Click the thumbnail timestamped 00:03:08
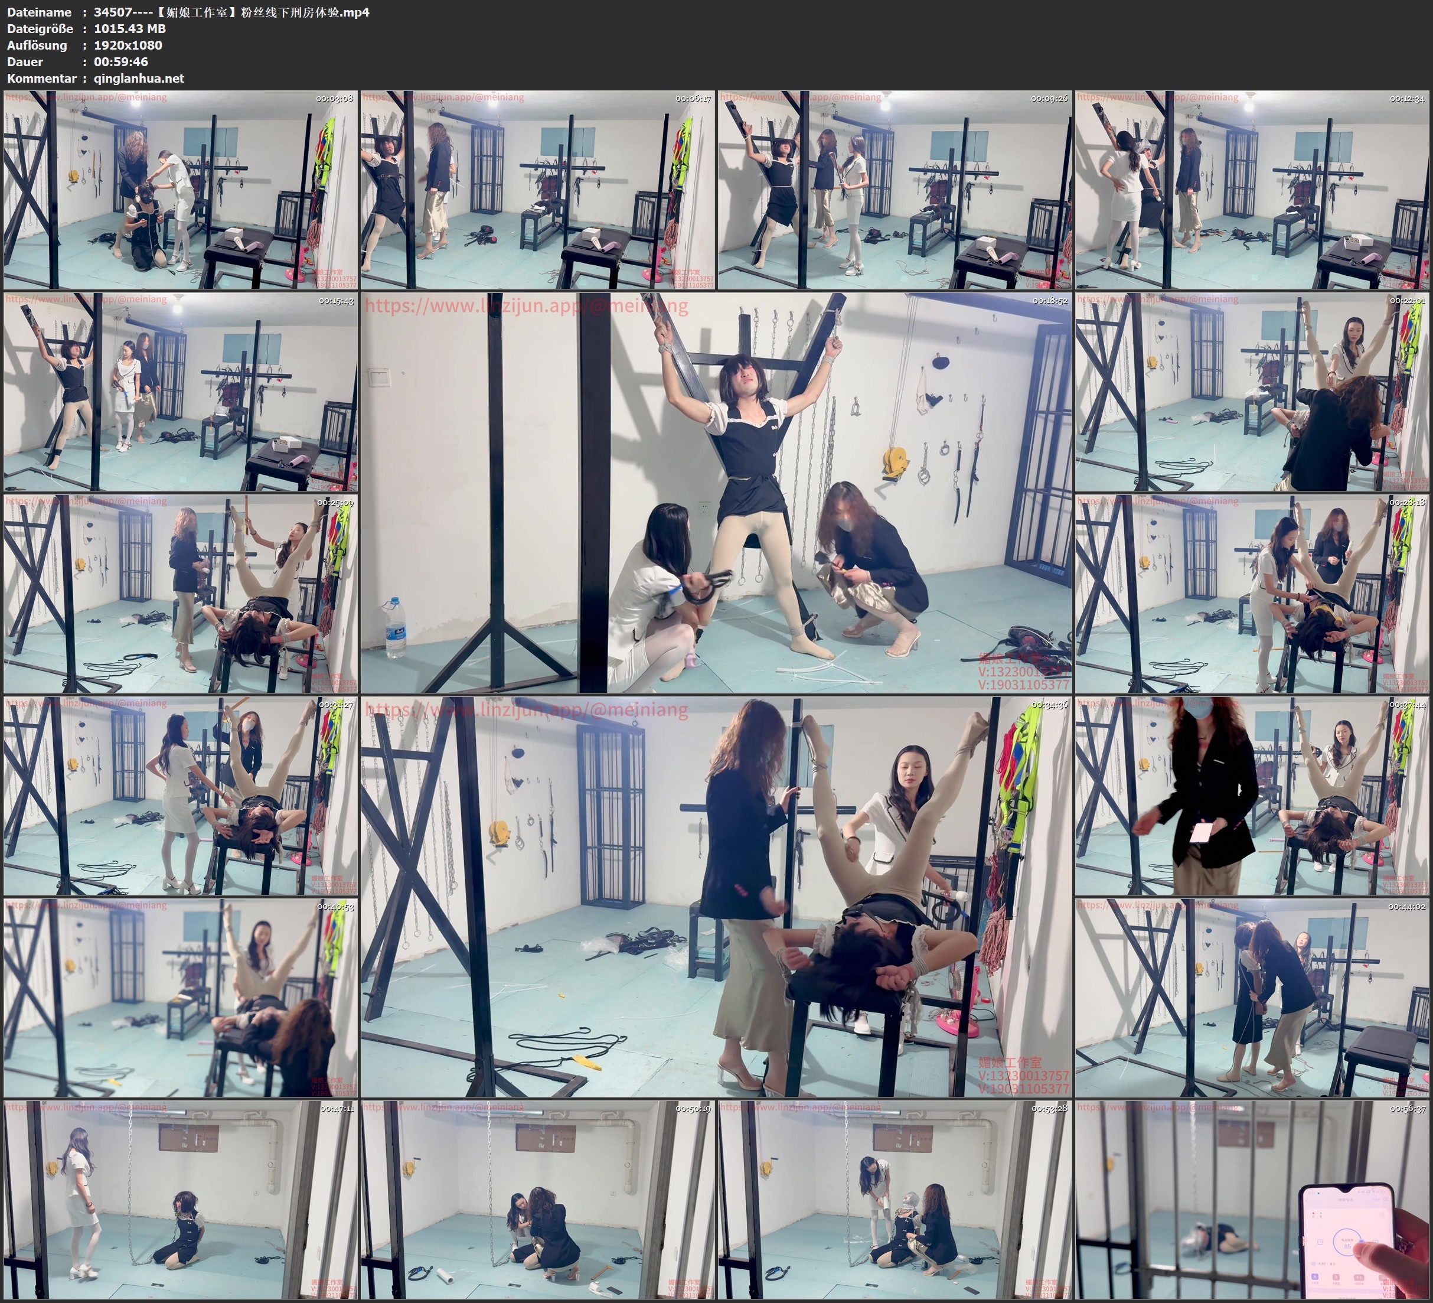This screenshot has height=1303, width=1433. click(x=181, y=190)
